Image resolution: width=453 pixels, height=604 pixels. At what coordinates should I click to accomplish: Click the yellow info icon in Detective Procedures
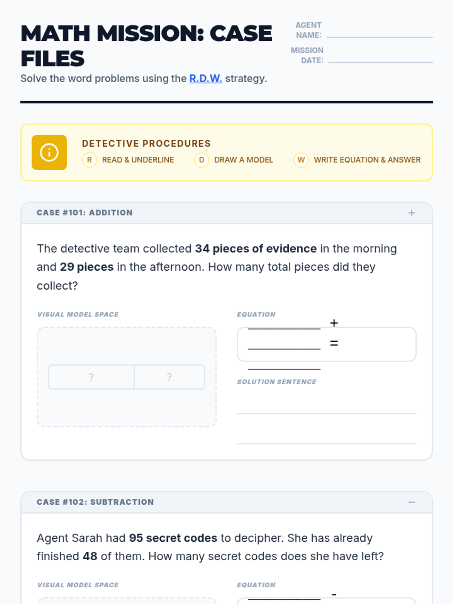[x=49, y=153]
